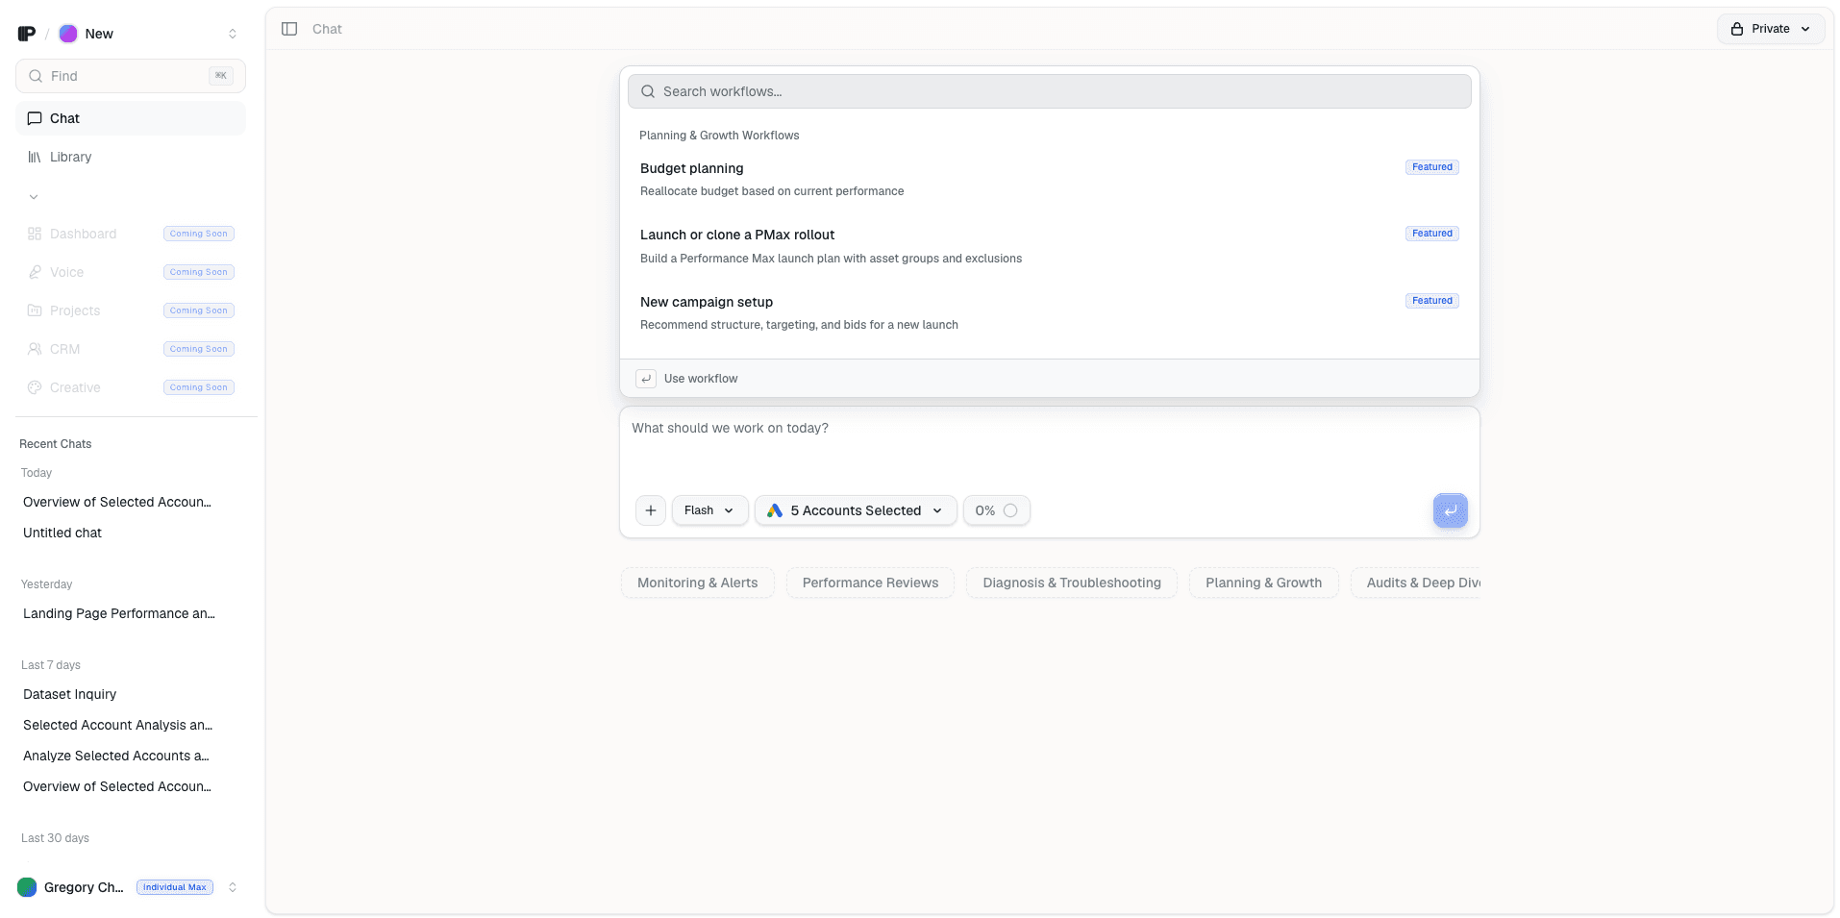Image resolution: width=1840 pixels, height=918 pixels.
Task: Click the app logo in top-left corner
Action: [x=27, y=34]
